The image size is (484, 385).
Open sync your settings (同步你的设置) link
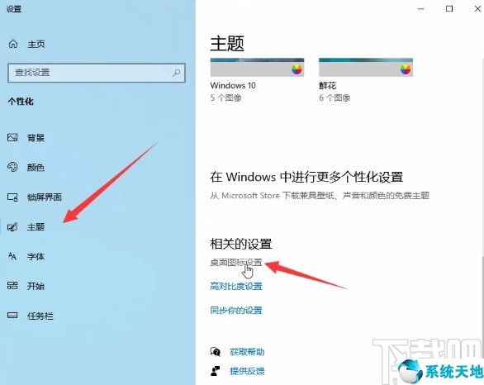[x=236, y=310]
